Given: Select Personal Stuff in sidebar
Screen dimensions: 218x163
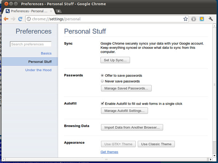Looking at the screenshot, I should (30, 61).
